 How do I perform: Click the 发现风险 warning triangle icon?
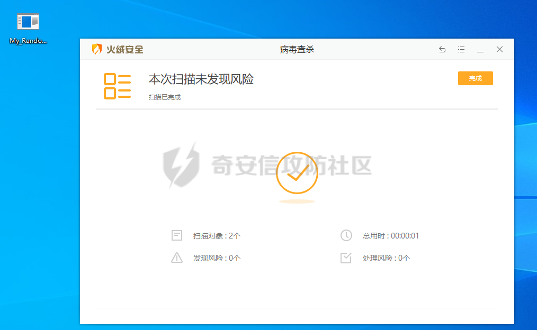[x=177, y=258]
